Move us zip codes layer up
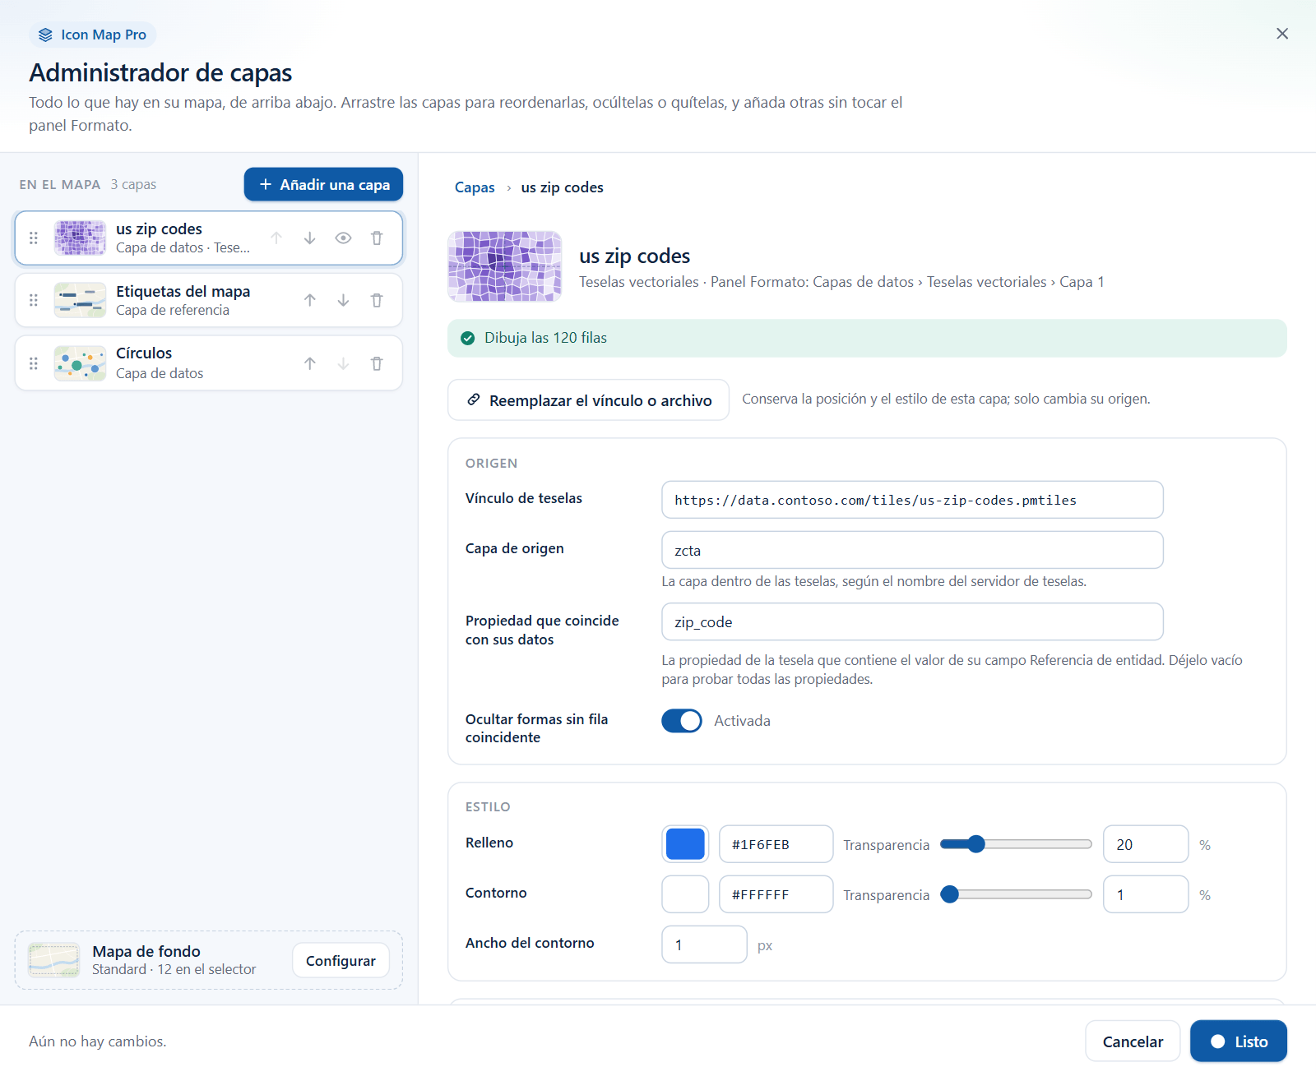 coord(276,238)
